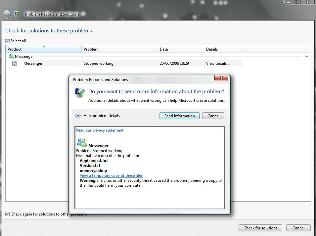Click the Details column header
The image size is (316, 236).
[223, 49]
